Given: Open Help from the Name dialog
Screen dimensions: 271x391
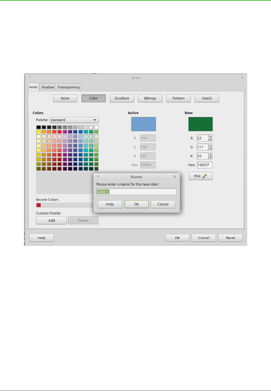Looking at the screenshot, I should 110,204.
